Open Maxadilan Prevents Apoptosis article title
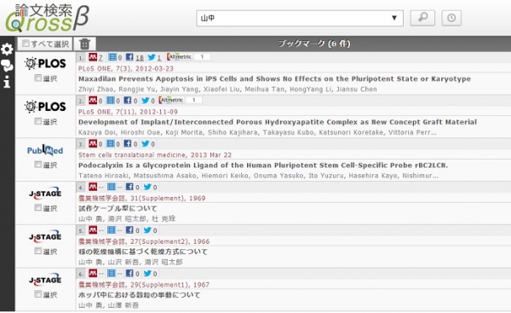Viewport: 511px width, 313px height. tap(274, 78)
